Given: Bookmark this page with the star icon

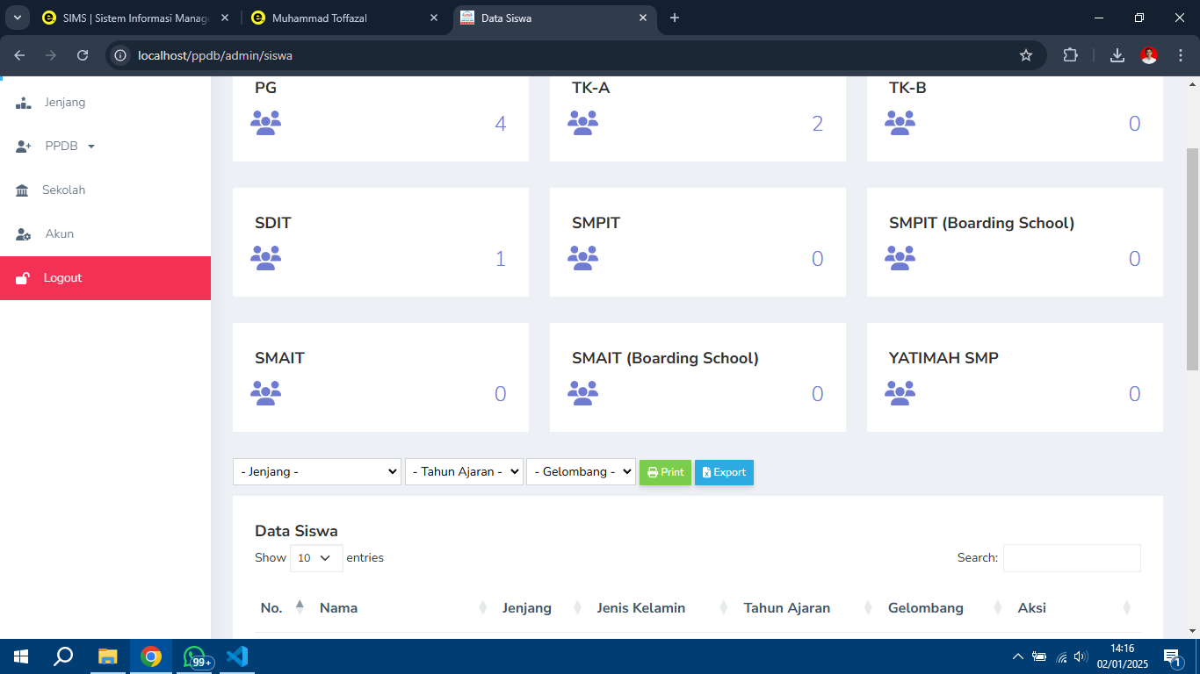Looking at the screenshot, I should pyautogui.click(x=1025, y=55).
